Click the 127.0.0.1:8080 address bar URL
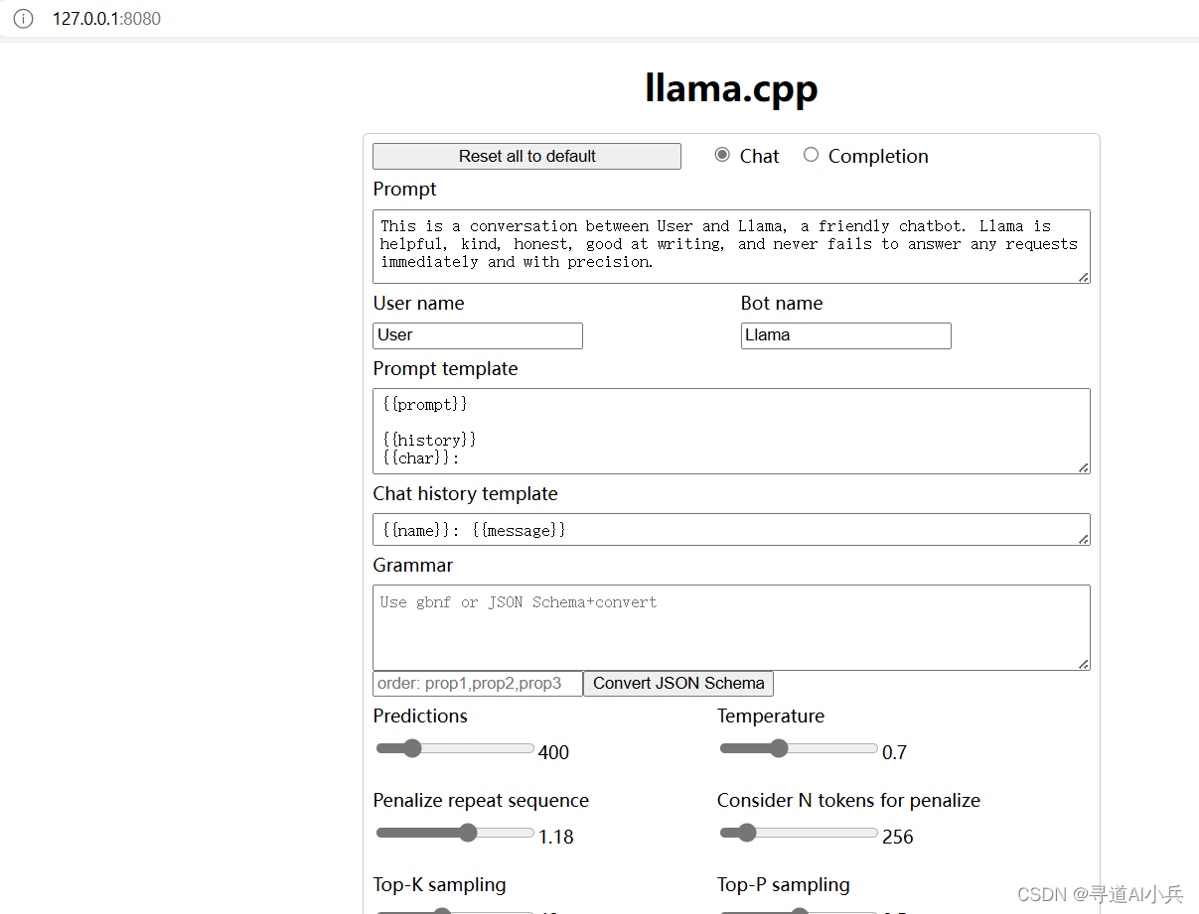Image resolution: width=1199 pixels, height=914 pixels. (x=106, y=19)
